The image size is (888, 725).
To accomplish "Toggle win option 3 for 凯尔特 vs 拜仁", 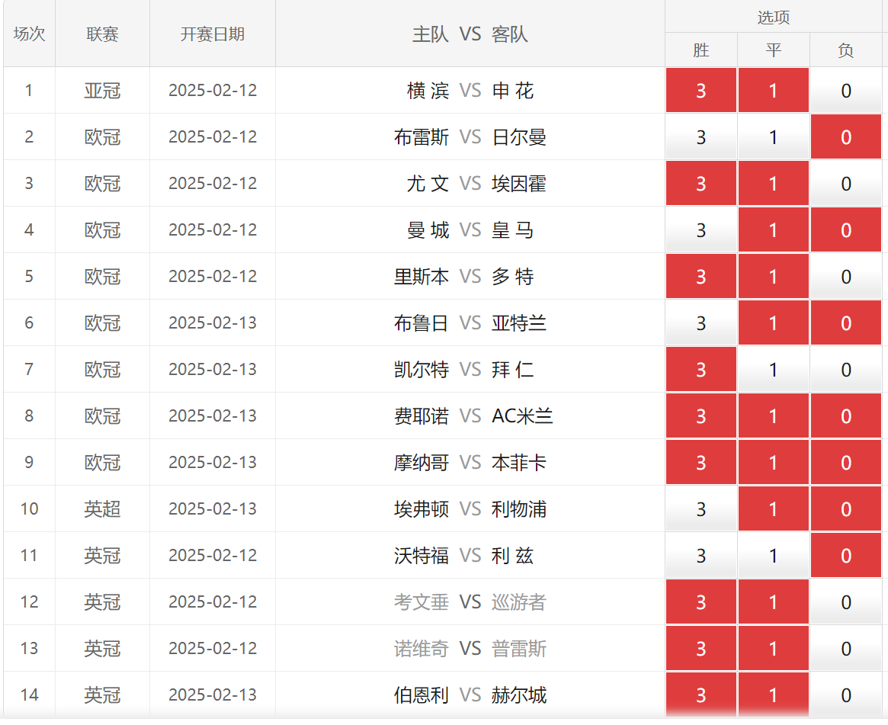I will tap(701, 369).
